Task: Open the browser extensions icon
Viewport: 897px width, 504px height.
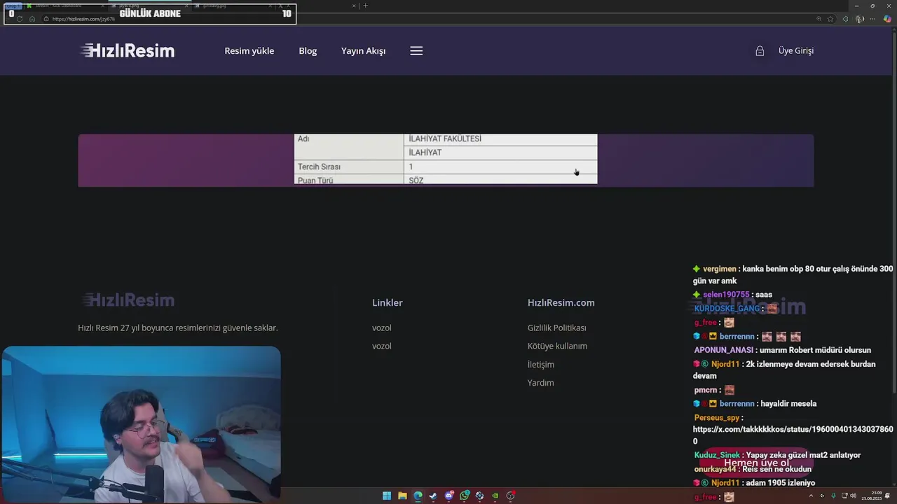Action: [x=845, y=19]
